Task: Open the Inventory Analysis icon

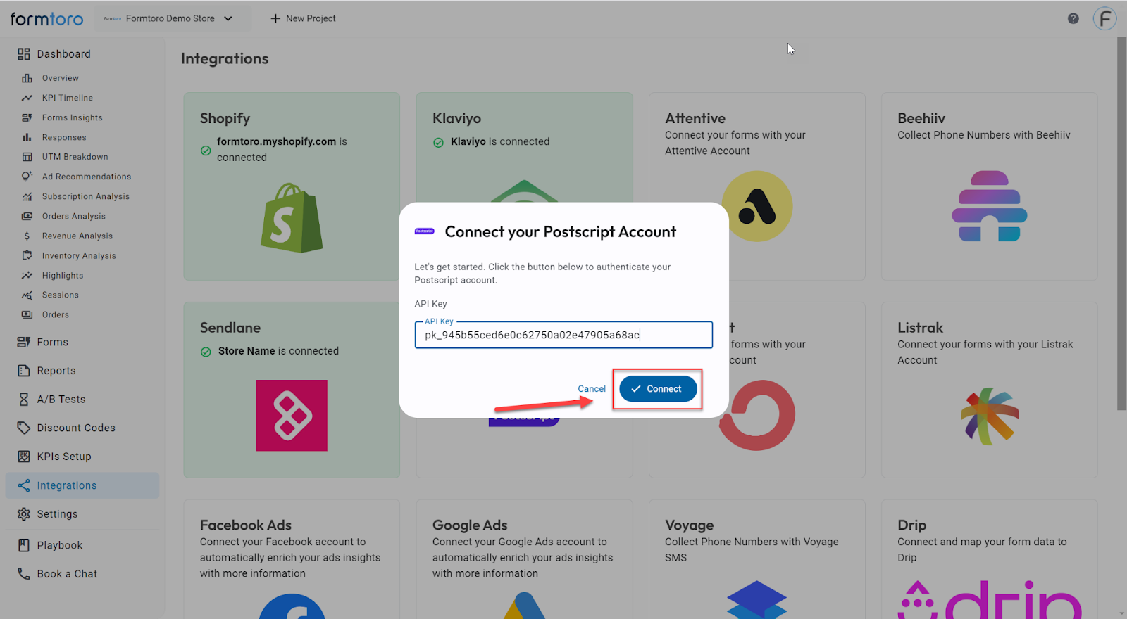Action: (x=27, y=255)
